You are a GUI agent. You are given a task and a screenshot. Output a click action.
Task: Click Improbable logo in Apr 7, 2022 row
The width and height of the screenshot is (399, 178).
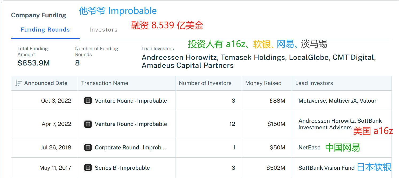pyautogui.click(x=88, y=124)
